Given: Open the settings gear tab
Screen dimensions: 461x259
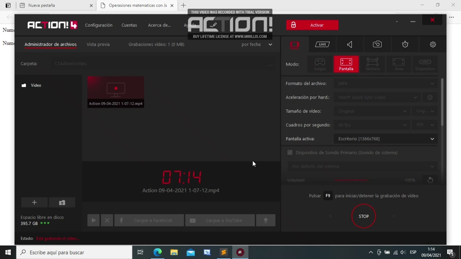Looking at the screenshot, I should click(x=433, y=44).
